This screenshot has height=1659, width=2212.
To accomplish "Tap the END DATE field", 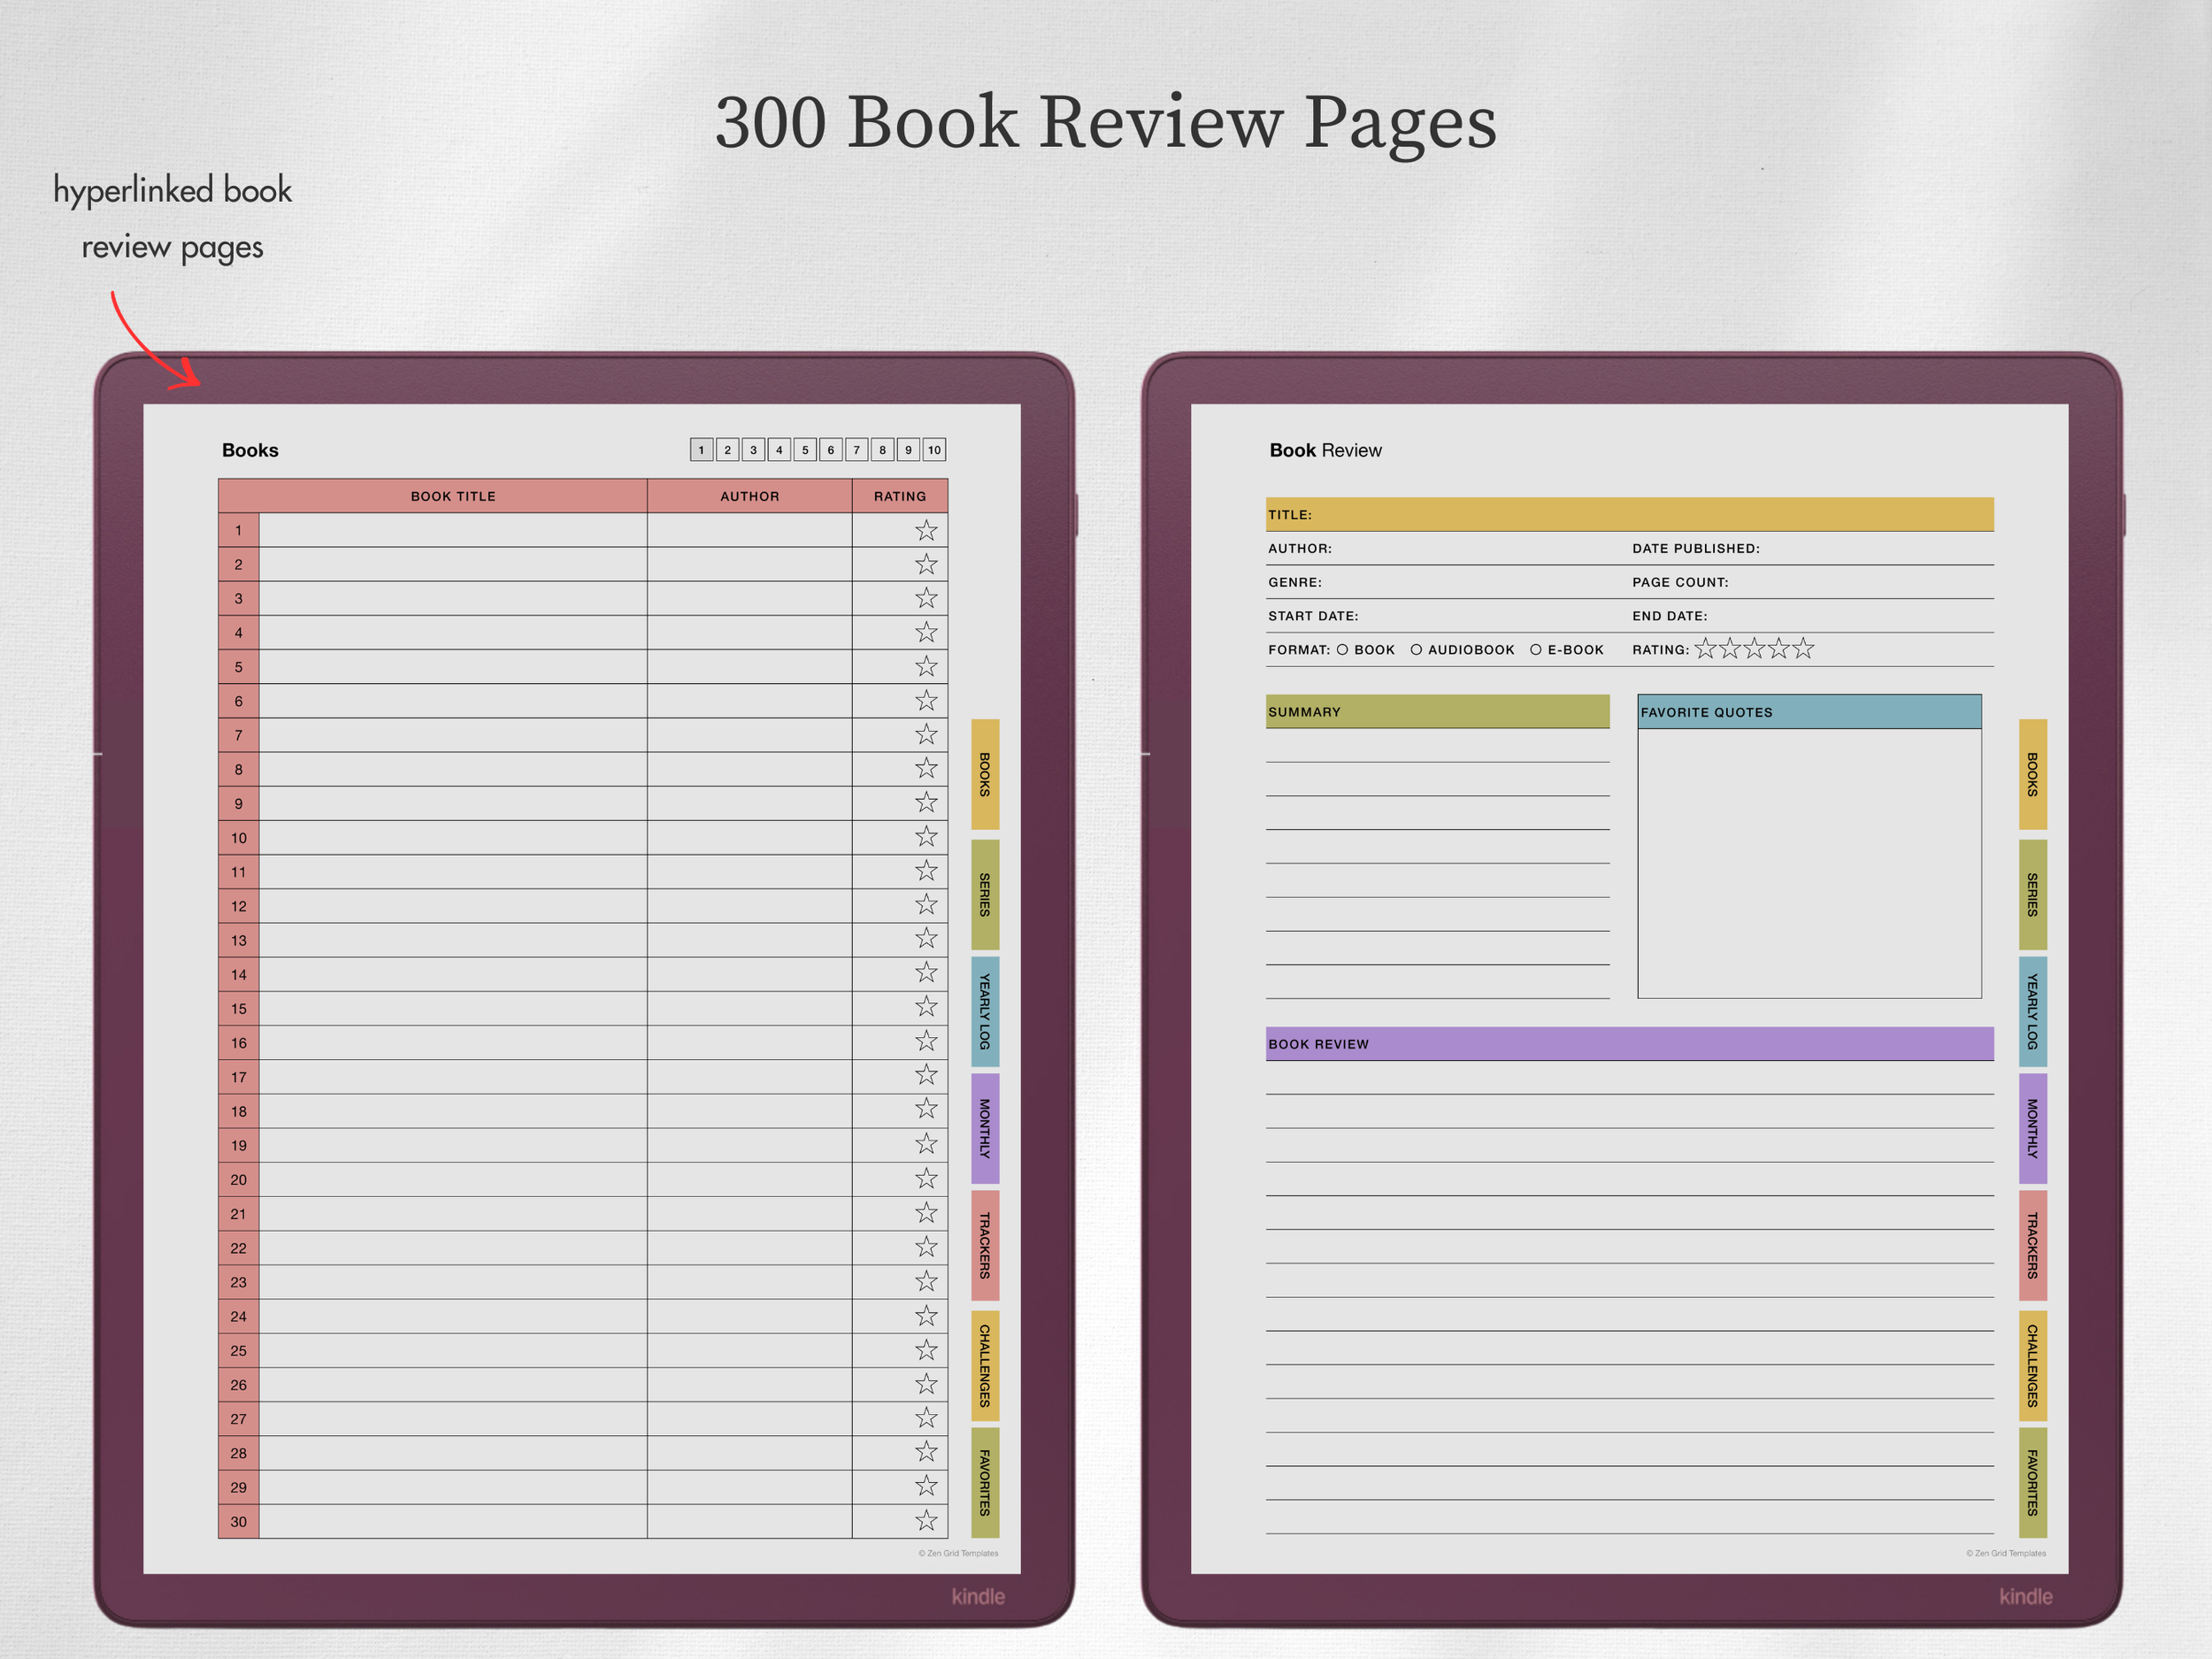I will (1812, 616).
